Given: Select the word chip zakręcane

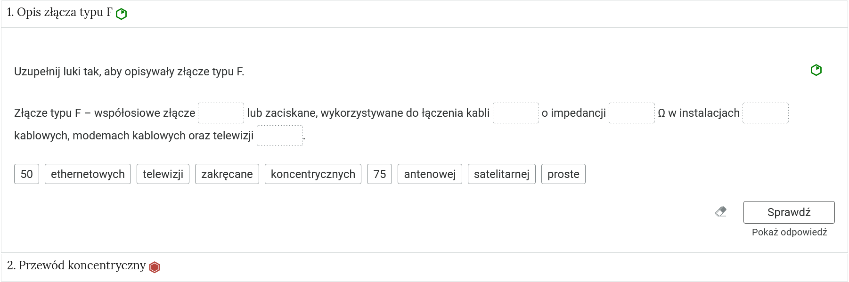Looking at the screenshot, I should pyautogui.click(x=227, y=174).
